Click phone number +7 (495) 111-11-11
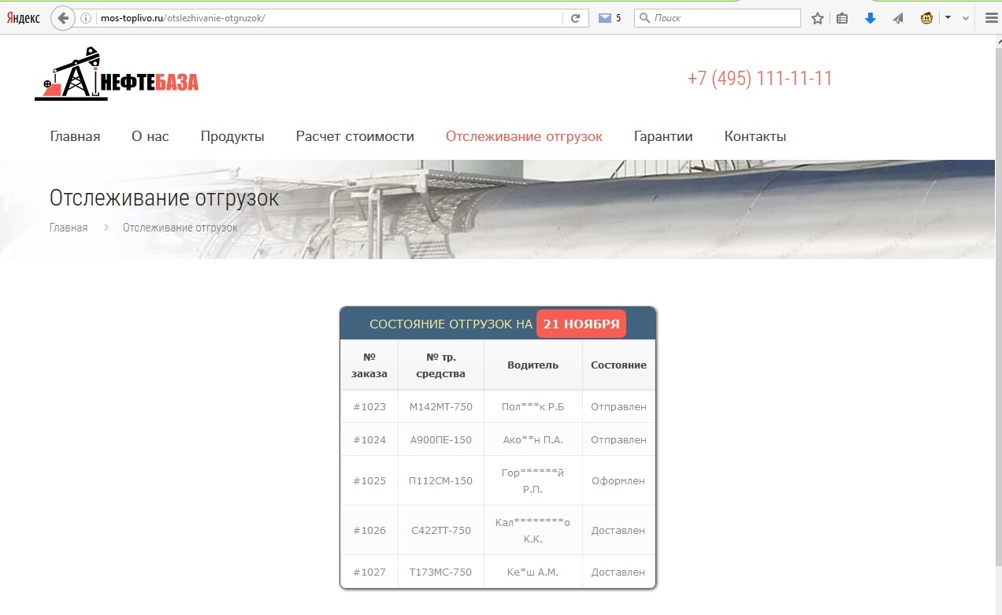The image size is (1002, 615). click(x=759, y=79)
